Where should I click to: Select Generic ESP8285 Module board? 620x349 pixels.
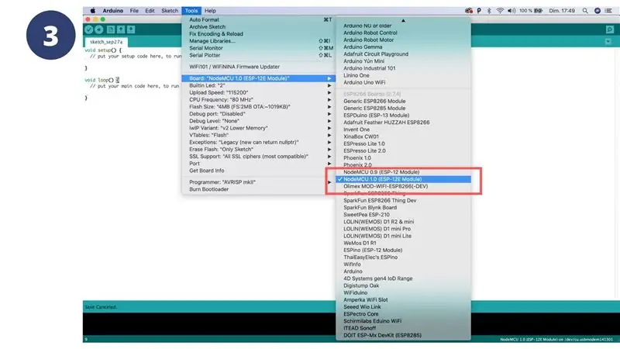tap(403, 108)
